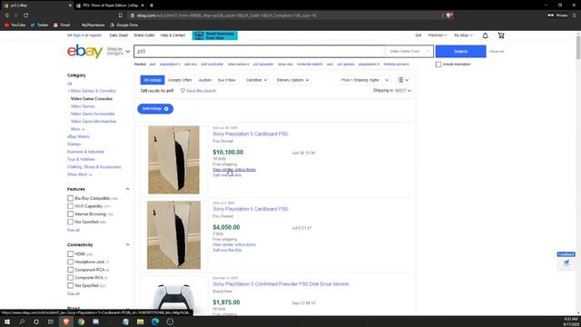
Task: Open the shopping cart
Action: [501, 35]
